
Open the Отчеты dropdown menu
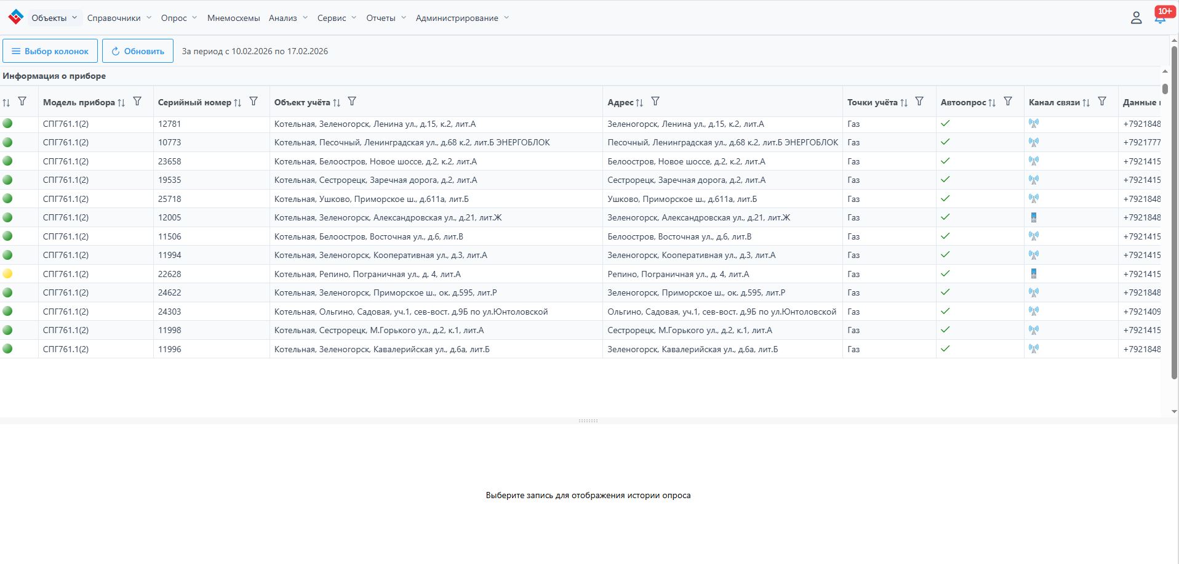(x=386, y=18)
